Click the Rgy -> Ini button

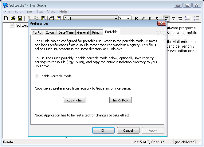click(x=74, y=100)
